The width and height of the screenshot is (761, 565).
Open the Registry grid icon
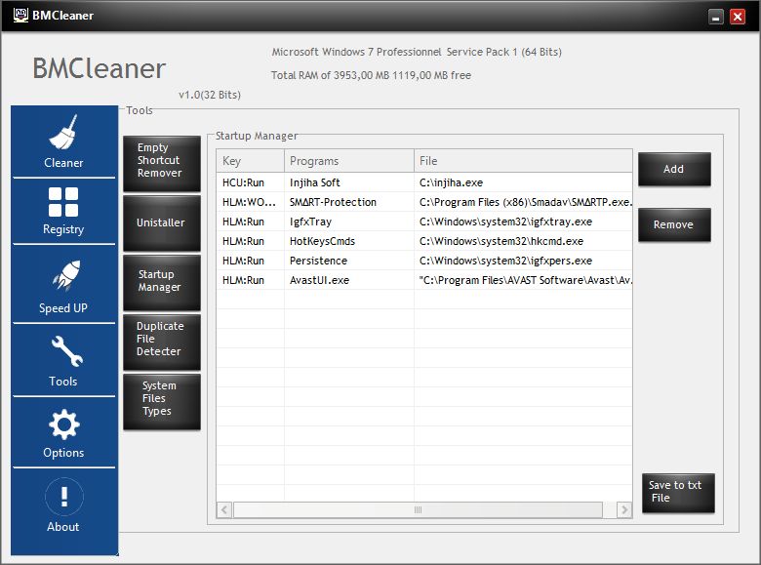pyautogui.click(x=63, y=203)
